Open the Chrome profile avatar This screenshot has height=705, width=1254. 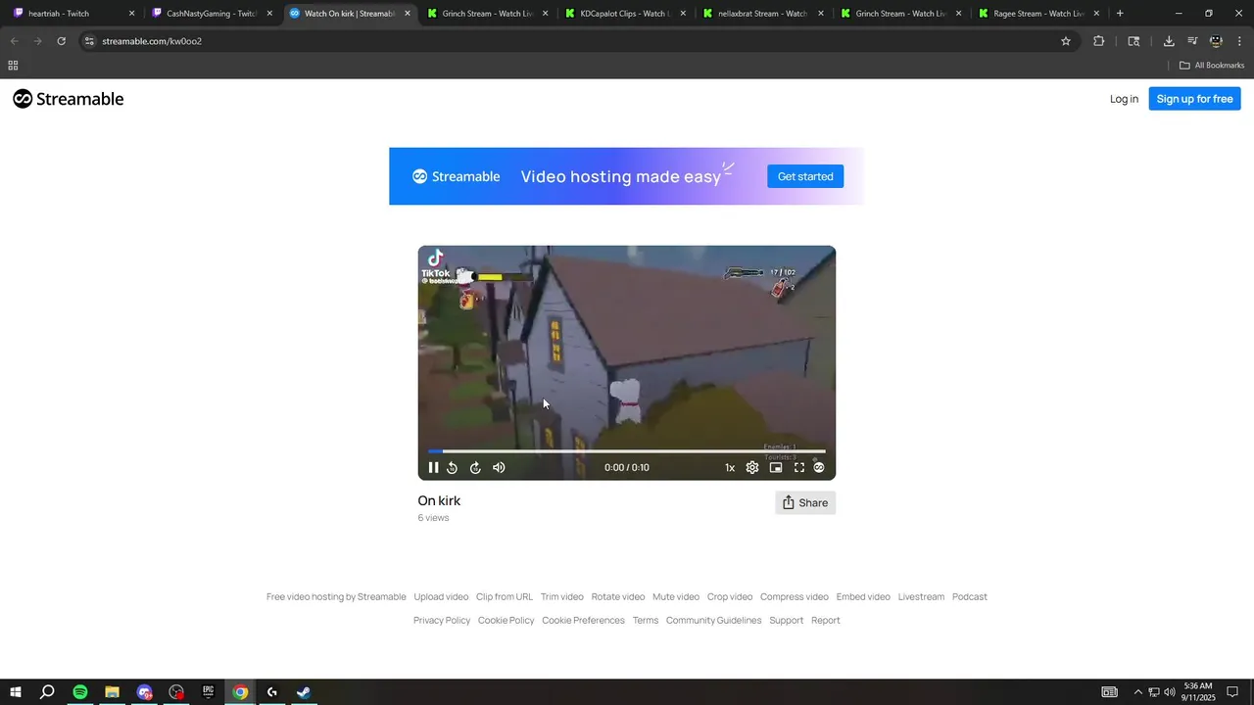(x=1216, y=41)
